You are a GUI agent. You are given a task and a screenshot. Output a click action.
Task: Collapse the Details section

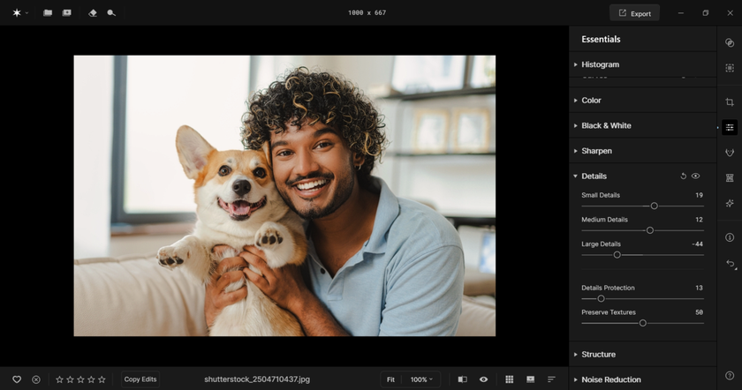tap(594, 176)
